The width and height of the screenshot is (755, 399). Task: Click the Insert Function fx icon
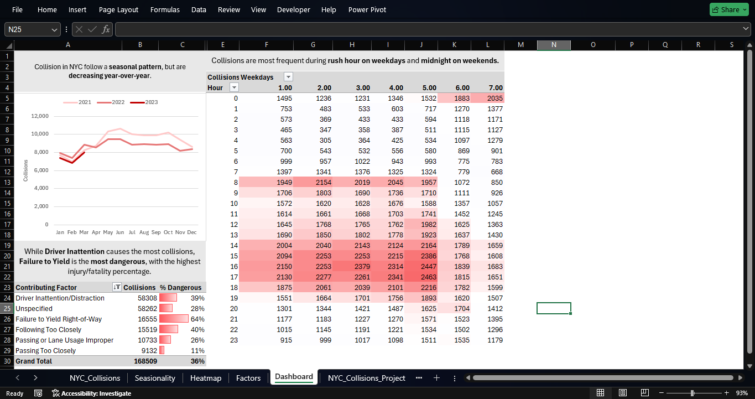[x=106, y=29]
